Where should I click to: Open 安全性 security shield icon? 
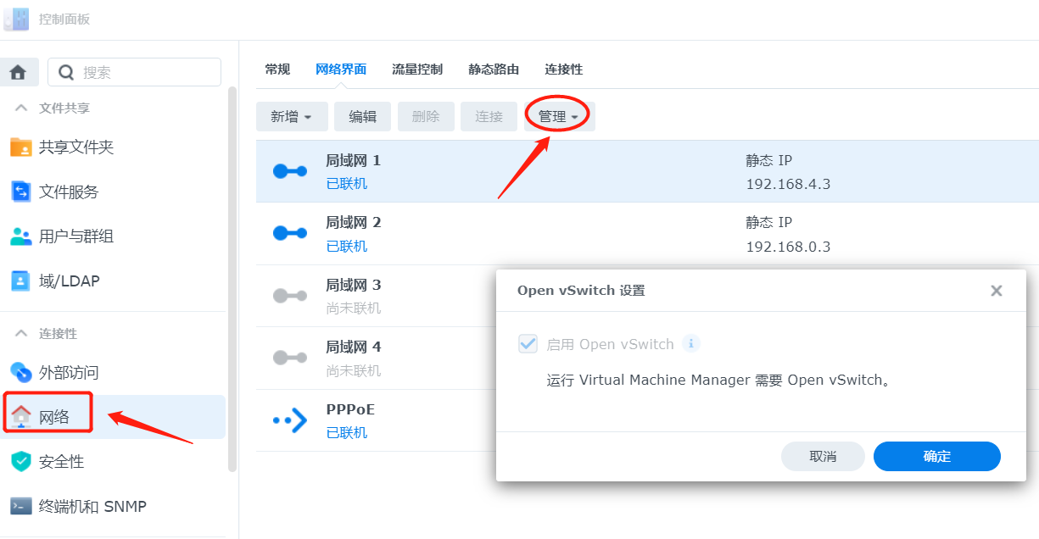(x=21, y=462)
